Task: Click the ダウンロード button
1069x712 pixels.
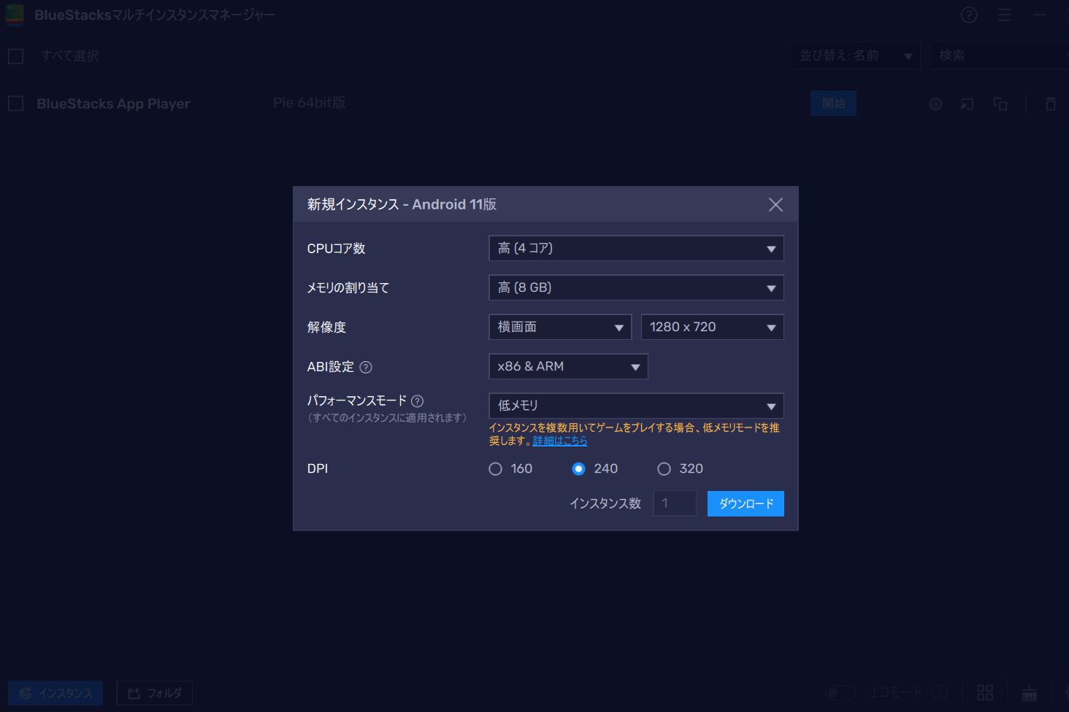Action: (x=746, y=504)
